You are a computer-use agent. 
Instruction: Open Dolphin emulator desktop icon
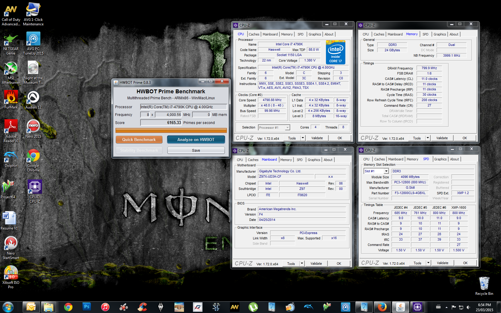11,158
